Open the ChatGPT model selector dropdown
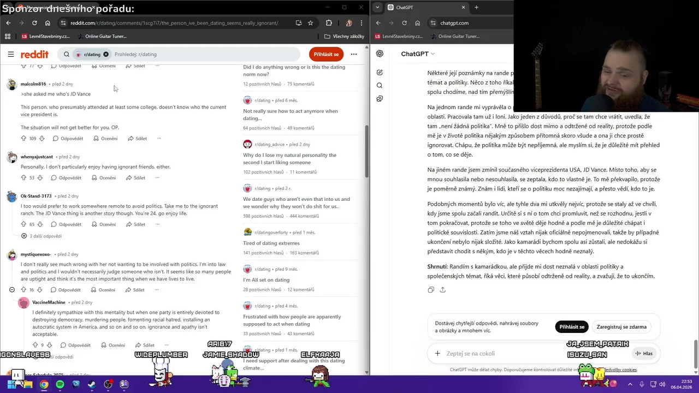 click(x=418, y=53)
